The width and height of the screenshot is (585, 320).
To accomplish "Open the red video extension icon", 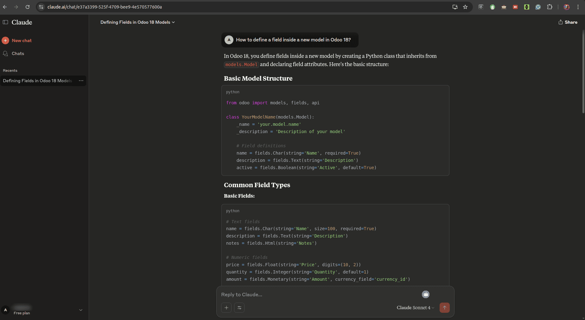I will point(515,7).
